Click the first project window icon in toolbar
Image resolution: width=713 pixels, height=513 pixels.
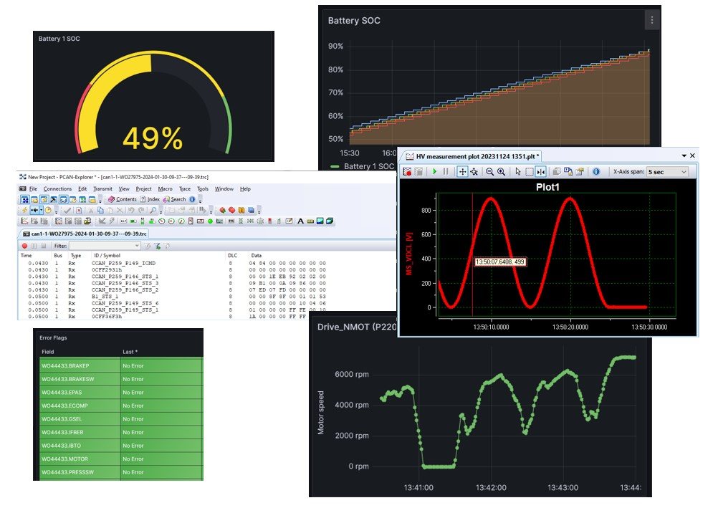tap(25, 199)
